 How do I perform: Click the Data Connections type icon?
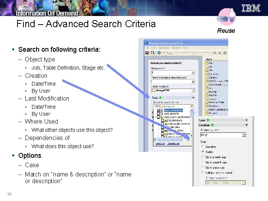(x=162, y=111)
